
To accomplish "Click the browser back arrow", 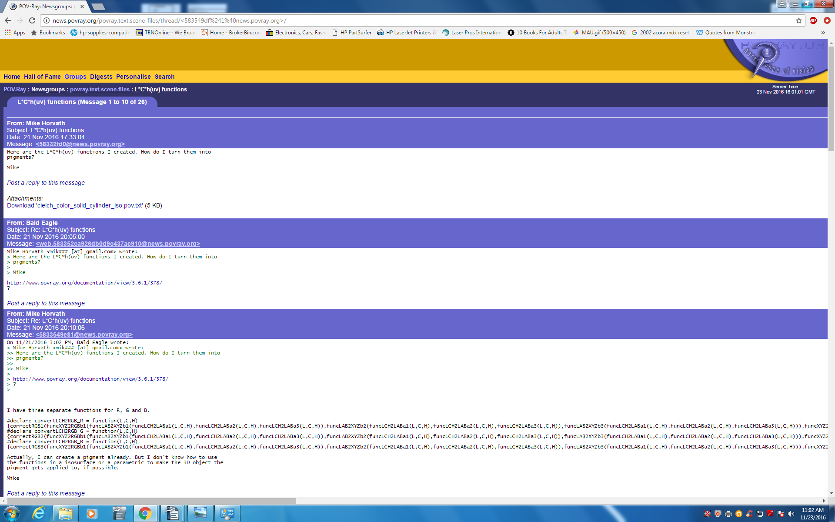I will [x=8, y=20].
